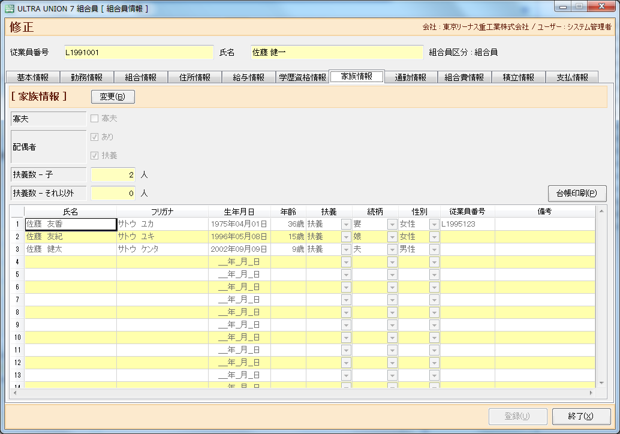Viewport: 620px width, 434px height.
Task: Click the table's vertical scrollbar down arrow
Action: [x=601, y=383]
